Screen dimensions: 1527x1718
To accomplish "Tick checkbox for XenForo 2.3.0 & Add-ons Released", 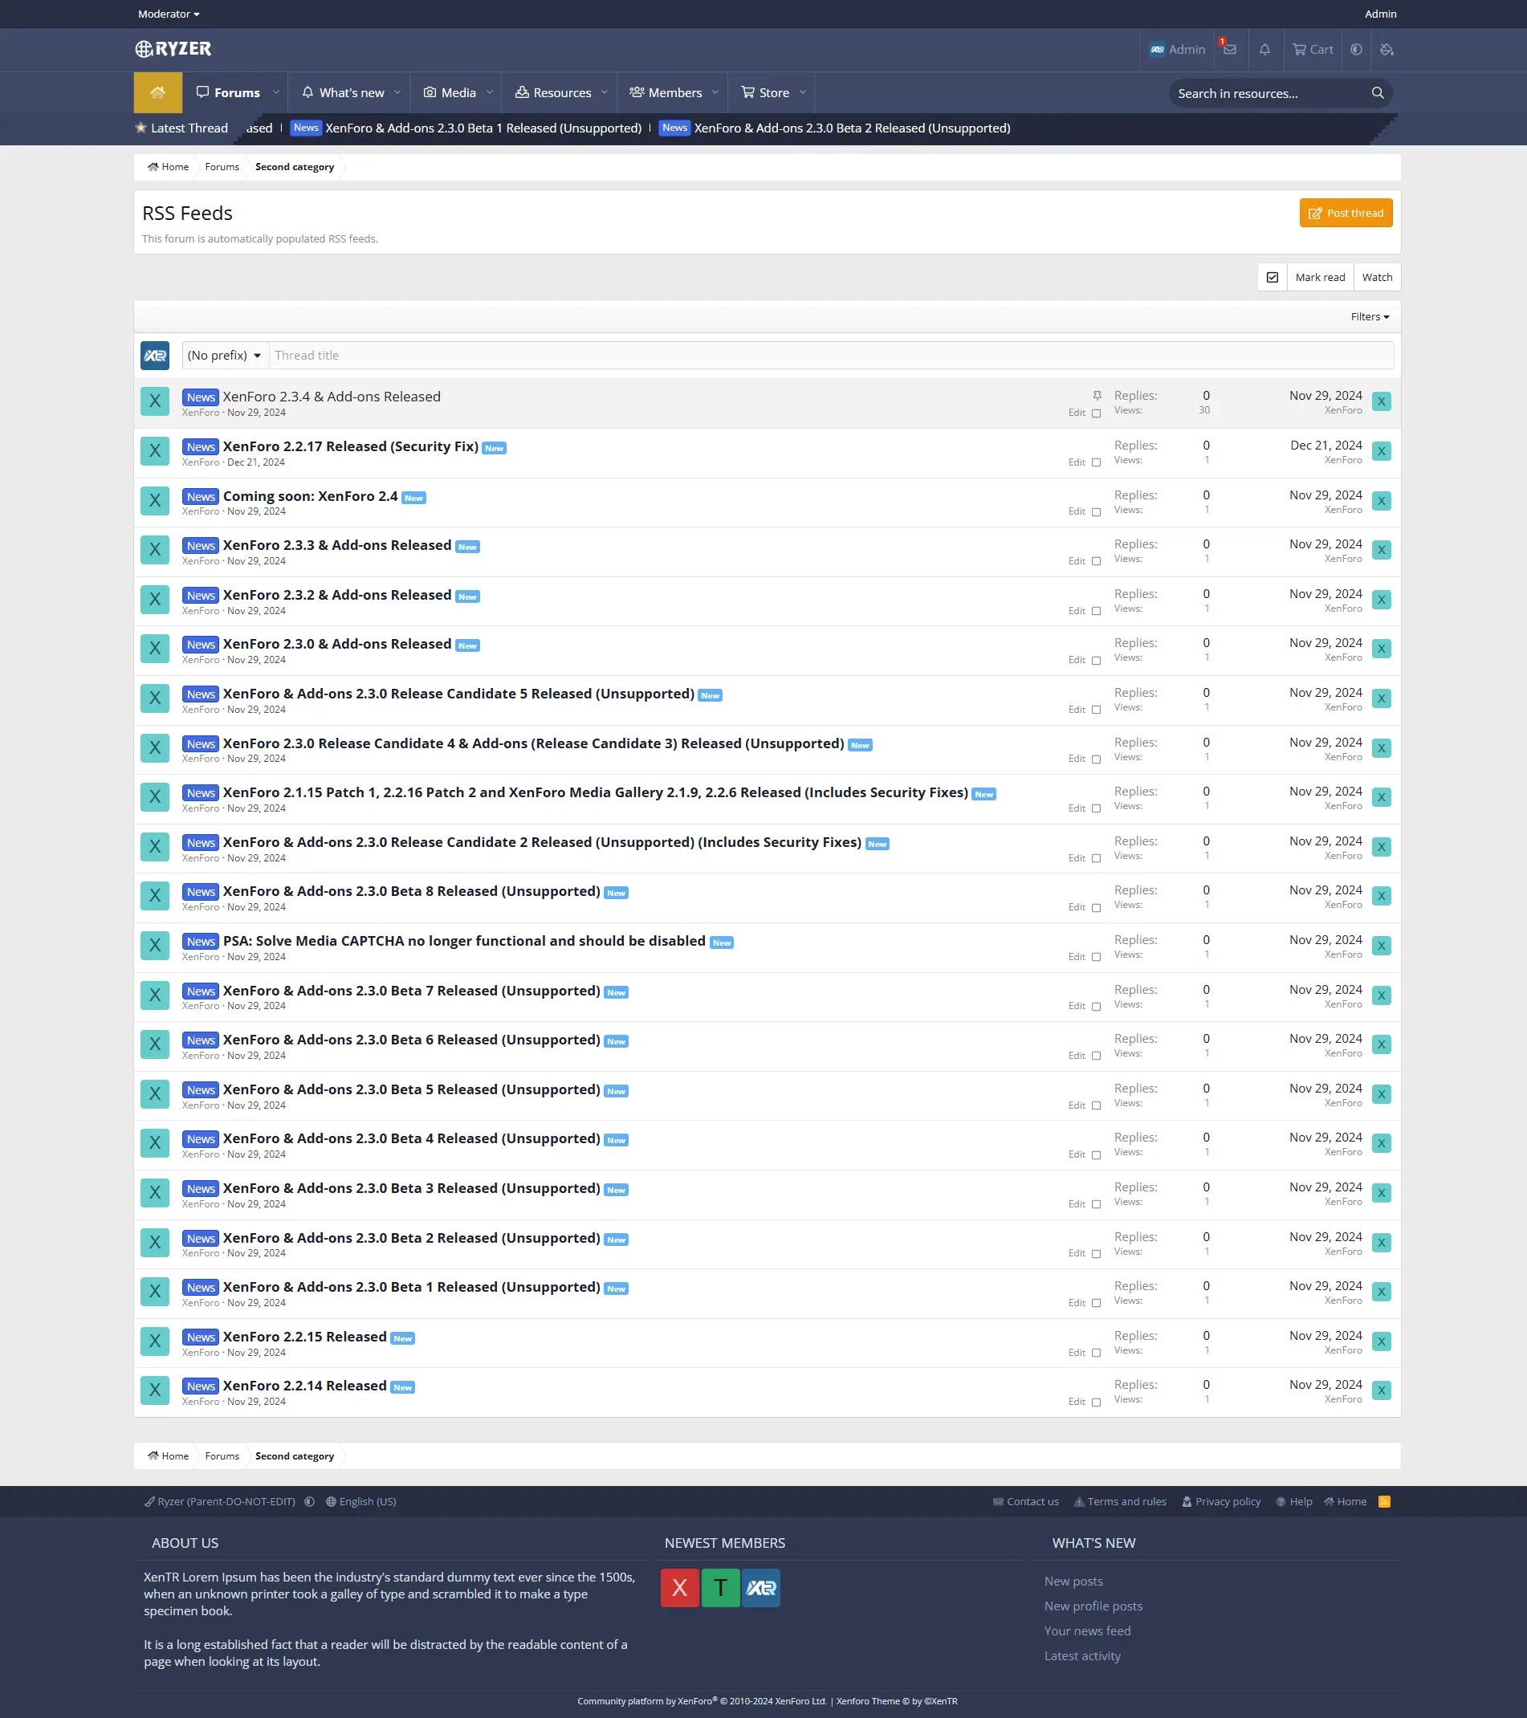I will coord(1096,661).
